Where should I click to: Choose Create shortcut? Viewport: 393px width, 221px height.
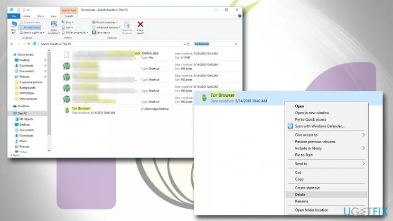point(327,188)
